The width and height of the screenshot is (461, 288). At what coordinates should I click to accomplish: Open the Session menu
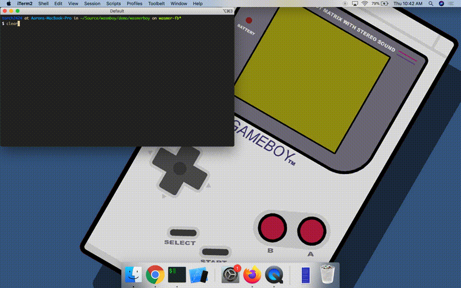[92, 4]
